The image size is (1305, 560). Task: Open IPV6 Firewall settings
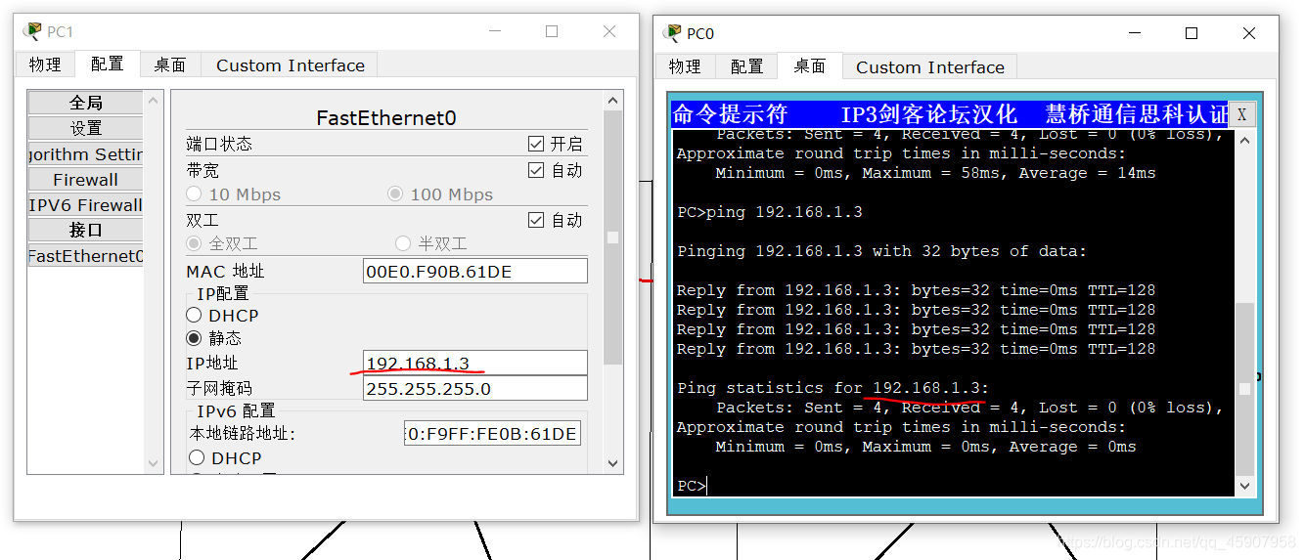(86, 205)
